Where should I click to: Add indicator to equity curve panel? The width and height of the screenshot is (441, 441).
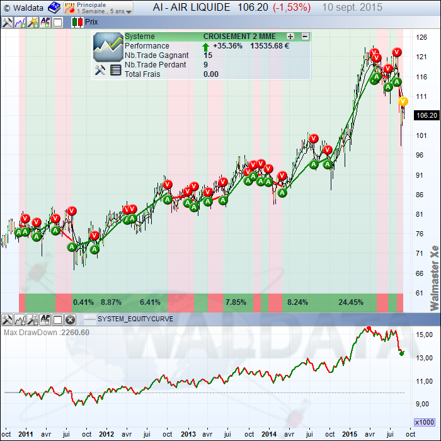(20, 320)
